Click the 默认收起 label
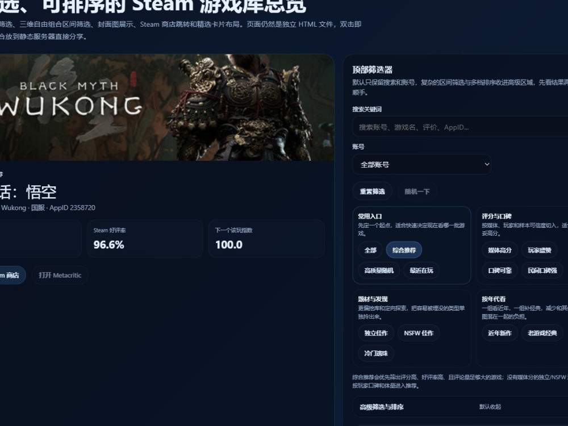This screenshot has width=568, height=426. point(490,407)
